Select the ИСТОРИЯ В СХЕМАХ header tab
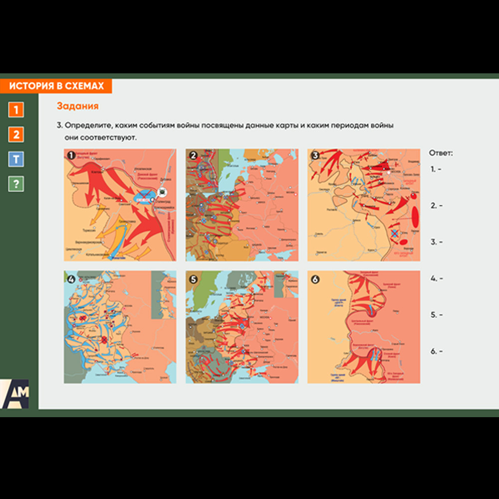The width and height of the screenshot is (499, 499). [x=56, y=86]
